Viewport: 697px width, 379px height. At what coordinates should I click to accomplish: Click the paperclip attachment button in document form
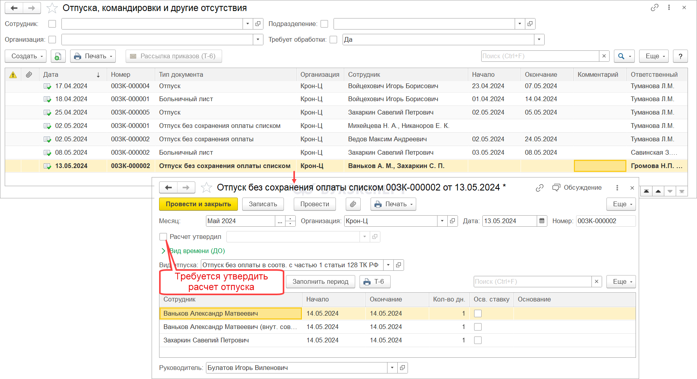pos(353,204)
